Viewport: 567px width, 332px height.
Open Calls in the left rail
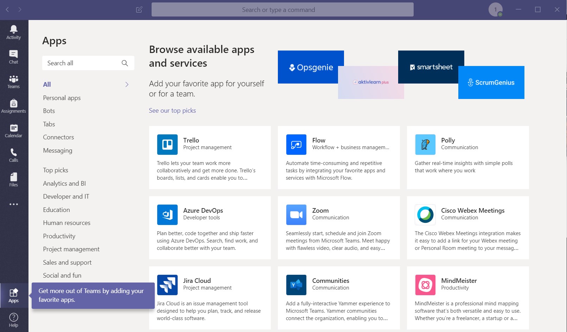pyautogui.click(x=14, y=155)
